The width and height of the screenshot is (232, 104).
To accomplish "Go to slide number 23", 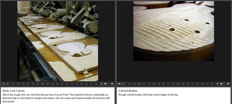I will 149,84.
